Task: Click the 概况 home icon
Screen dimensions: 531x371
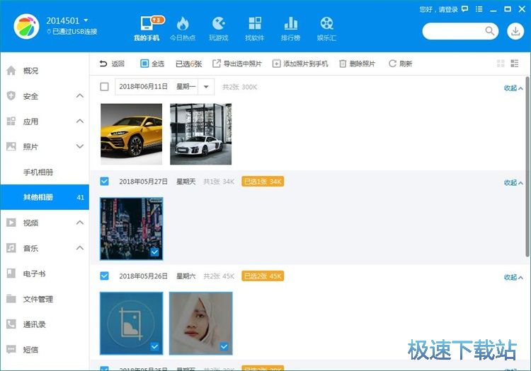Action: [11, 70]
